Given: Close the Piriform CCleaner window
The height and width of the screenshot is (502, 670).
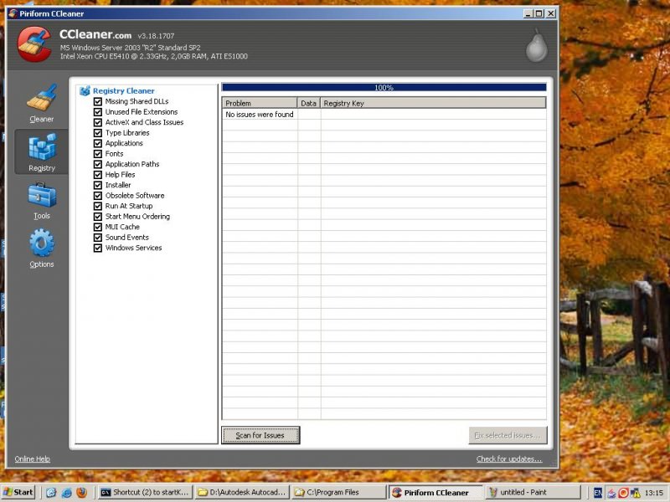Looking at the screenshot, I should click(551, 13).
